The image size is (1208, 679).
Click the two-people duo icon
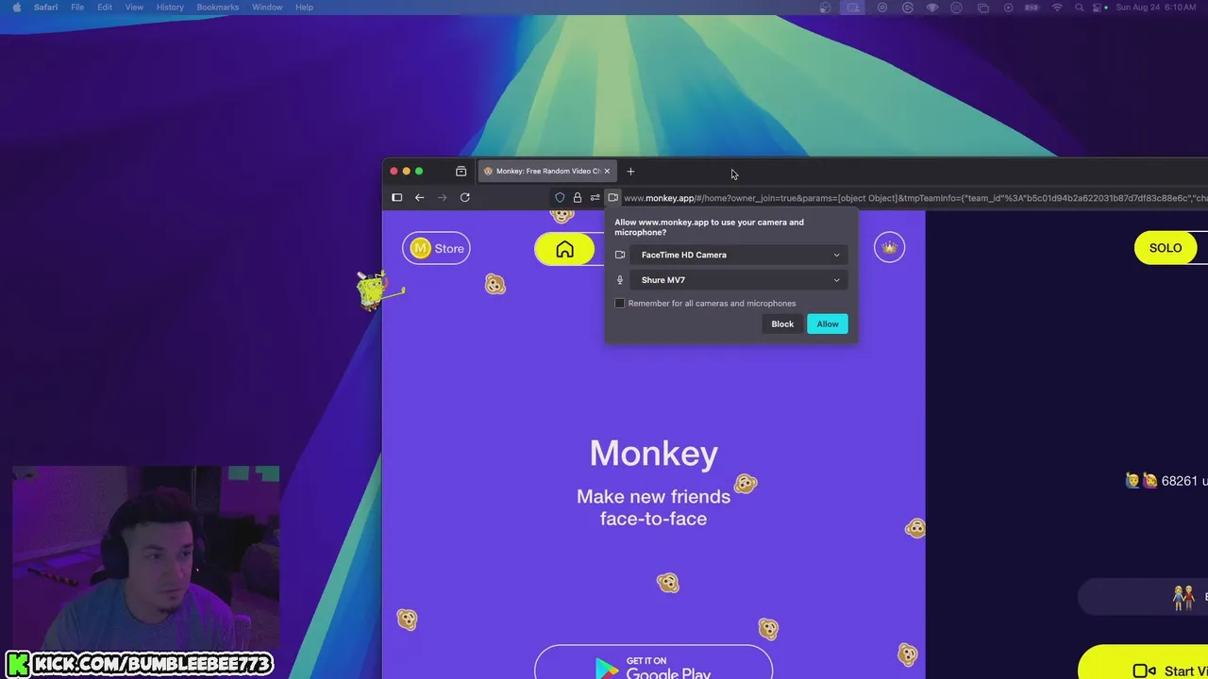[1183, 597]
